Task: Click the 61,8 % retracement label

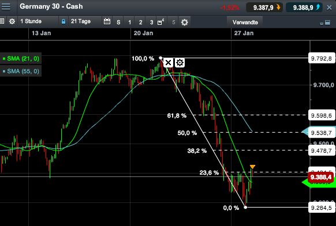Action: pyautogui.click(x=177, y=116)
